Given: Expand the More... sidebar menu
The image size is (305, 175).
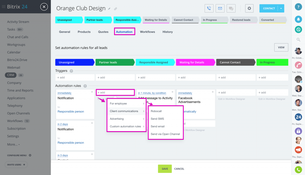Looking at the screenshot, I should [13, 144].
